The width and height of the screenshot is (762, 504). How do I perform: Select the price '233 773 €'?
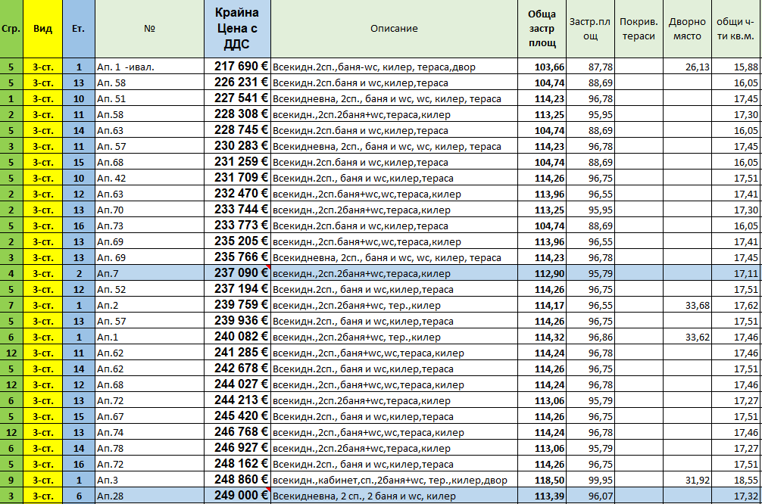click(x=237, y=226)
